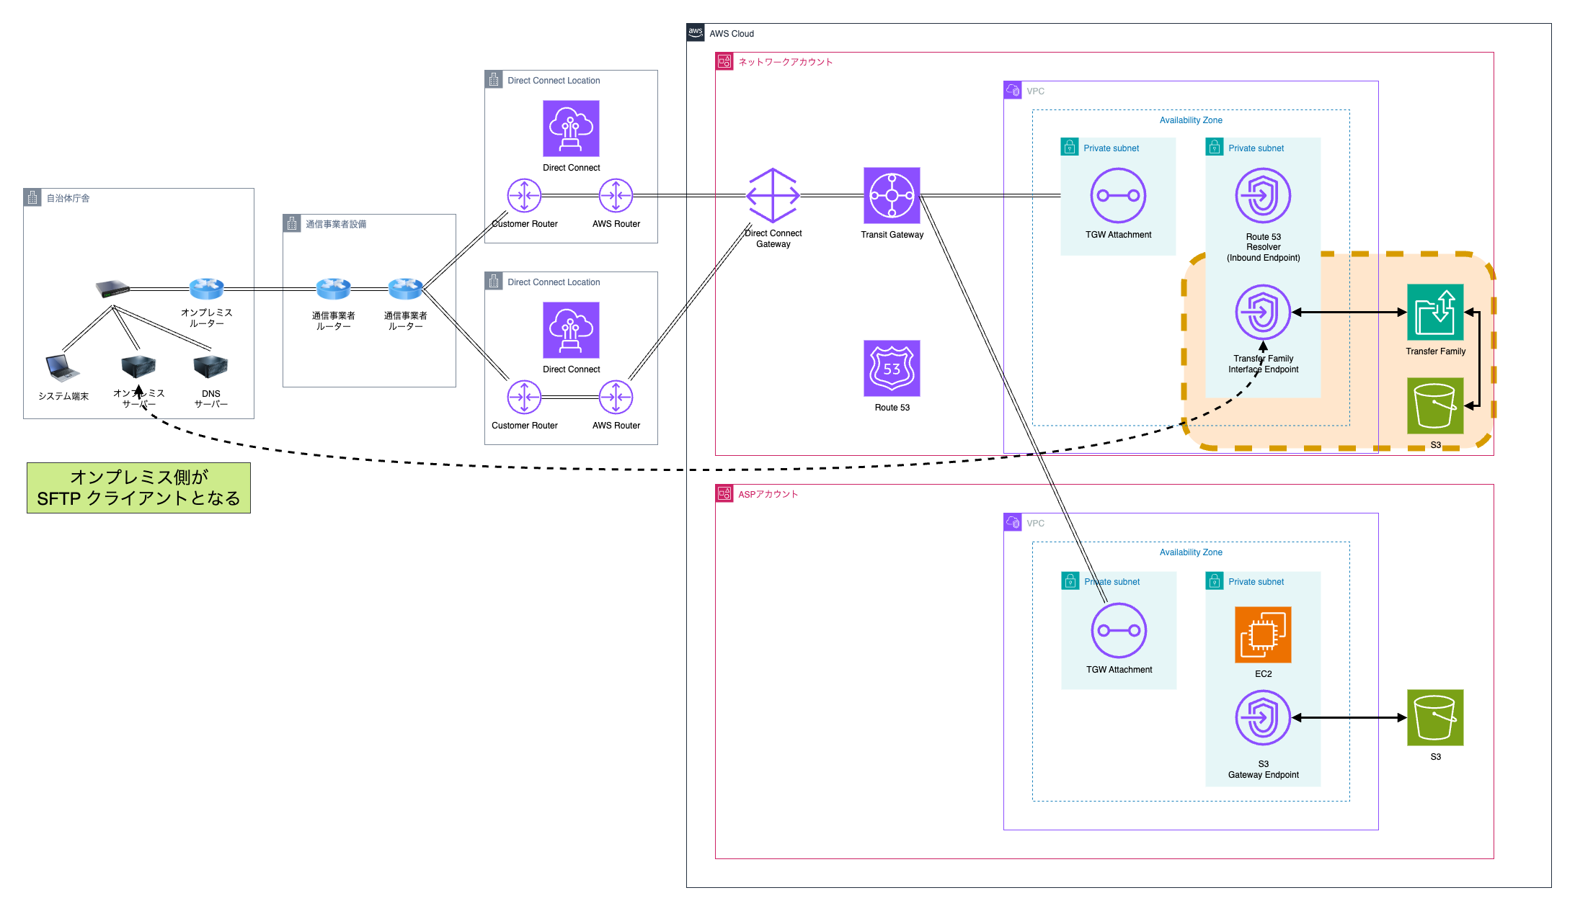
Task: Select the Transit Gateway icon
Action: coord(892,196)
